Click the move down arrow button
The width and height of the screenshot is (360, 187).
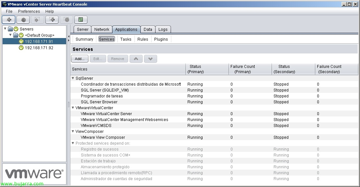point(151,59)
